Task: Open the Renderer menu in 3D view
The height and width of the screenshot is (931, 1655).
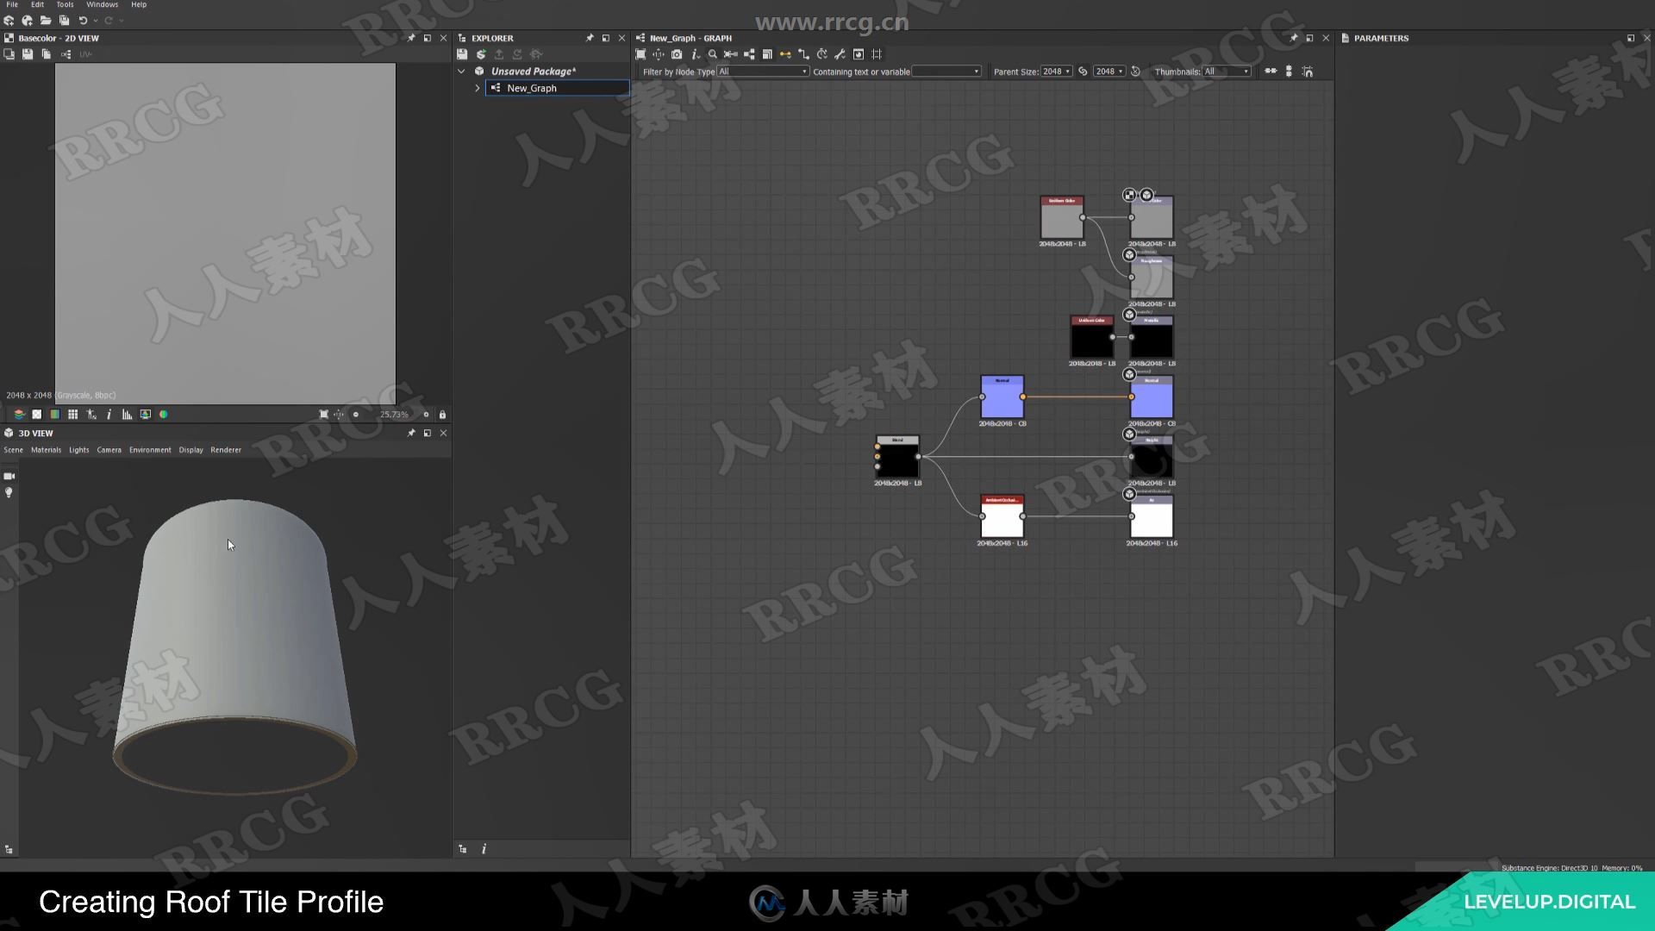Action: coord(226,450)
